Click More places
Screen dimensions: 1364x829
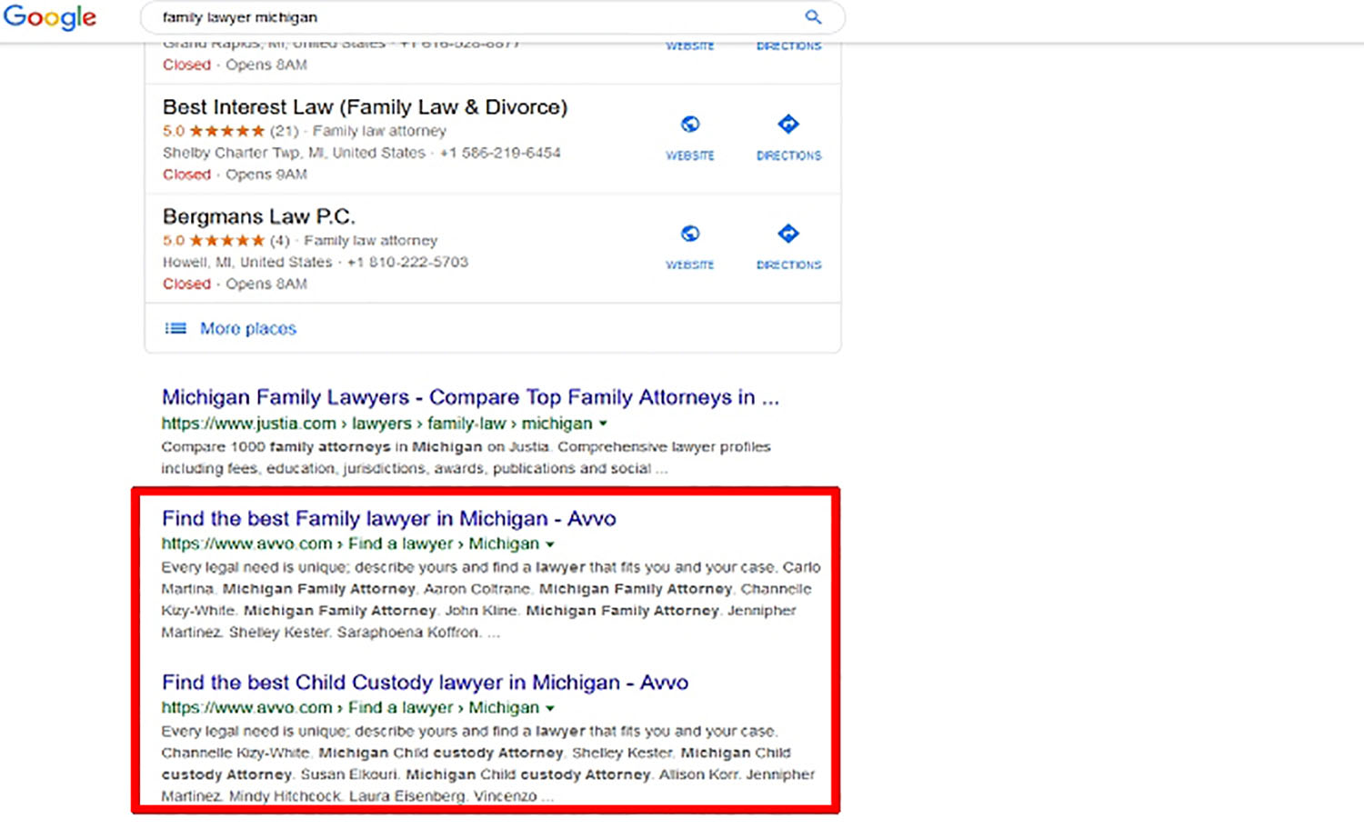click(247, 328)
